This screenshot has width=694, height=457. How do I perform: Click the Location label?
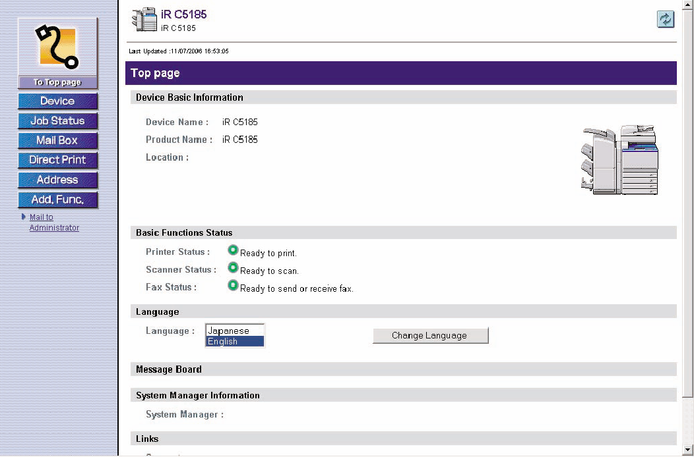[168, 157]
